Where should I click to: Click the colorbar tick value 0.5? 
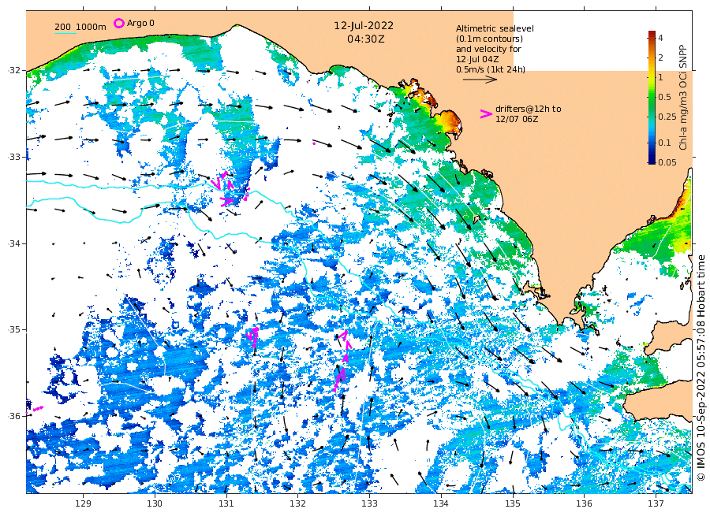tap(665, 97)
